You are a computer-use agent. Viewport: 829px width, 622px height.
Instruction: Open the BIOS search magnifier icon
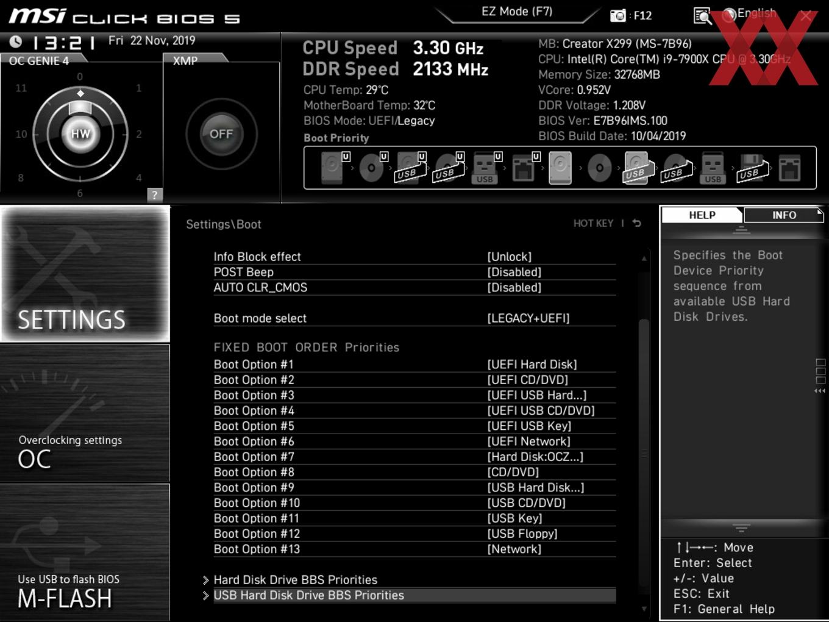pos(702,16)
